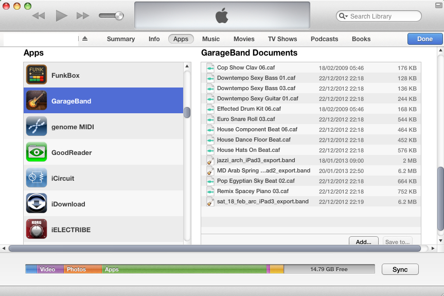Switch to the Movies tab

point(244,39)
